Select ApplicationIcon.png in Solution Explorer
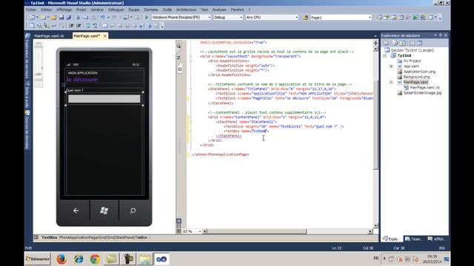The height and width of the screenshot is (266, 474). coord(419,72)
